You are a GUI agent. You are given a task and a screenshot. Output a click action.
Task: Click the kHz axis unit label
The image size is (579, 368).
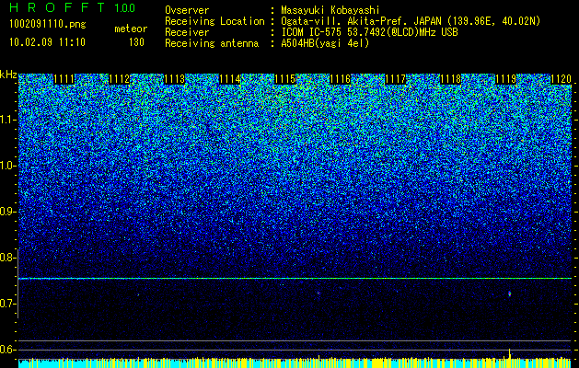8,75
